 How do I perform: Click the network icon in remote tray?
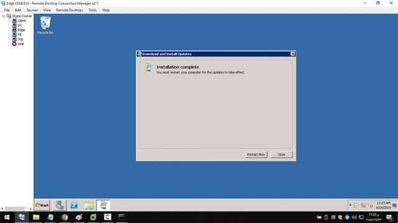coord(363,206)
